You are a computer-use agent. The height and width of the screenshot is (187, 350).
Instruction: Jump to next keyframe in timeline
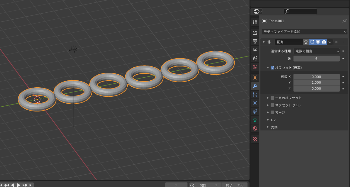[25, 185]
